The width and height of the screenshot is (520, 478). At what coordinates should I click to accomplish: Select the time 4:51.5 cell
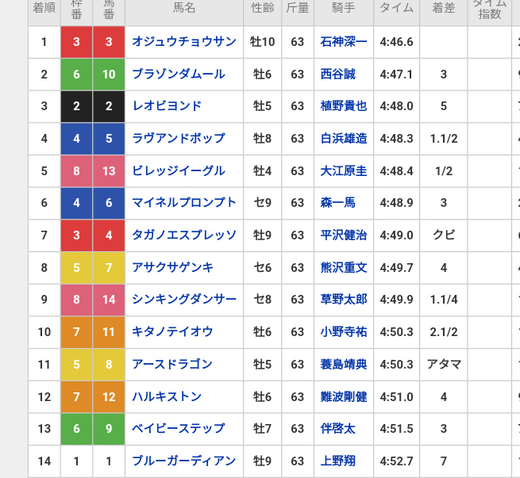pyautogui.click(x=397, y=428)
